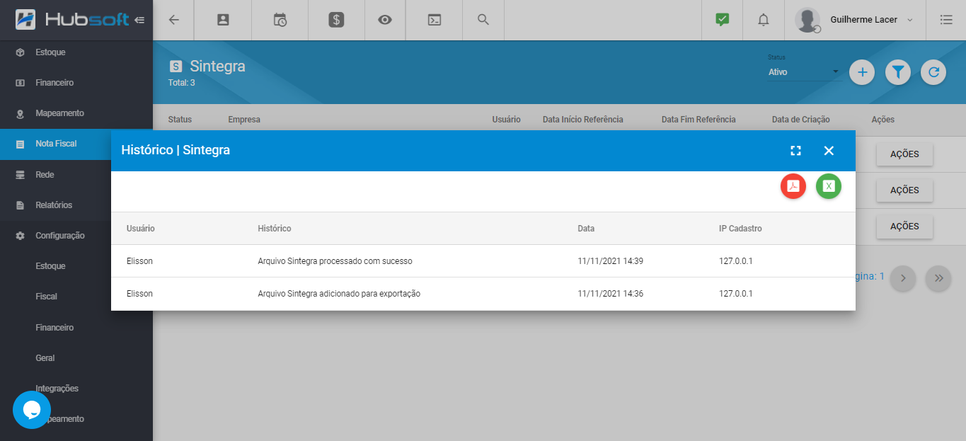
Task: Open the client contact card icon
Action: tap(223, 20)
